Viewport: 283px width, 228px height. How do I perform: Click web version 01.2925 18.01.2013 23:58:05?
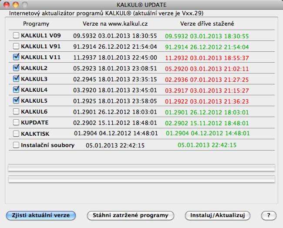[x=115, y=101]
